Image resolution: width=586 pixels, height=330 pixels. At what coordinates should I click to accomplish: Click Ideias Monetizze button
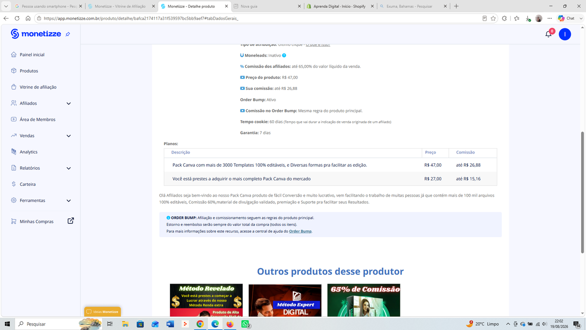[103, 311]
